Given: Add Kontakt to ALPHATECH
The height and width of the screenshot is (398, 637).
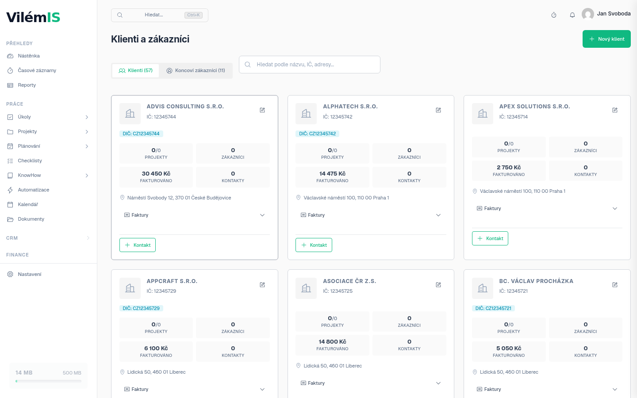Looking at the screenshot, I should [x=314, y=245].
